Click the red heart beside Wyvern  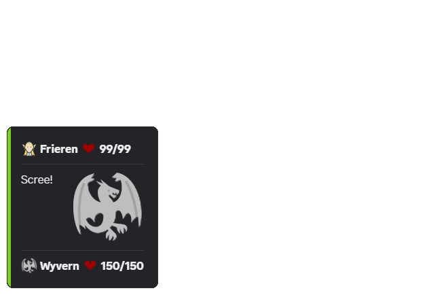click(90, 266)
